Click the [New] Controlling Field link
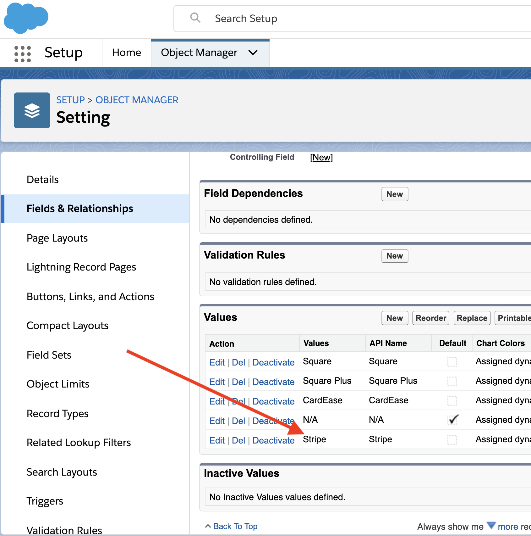 tap(321, 157)
